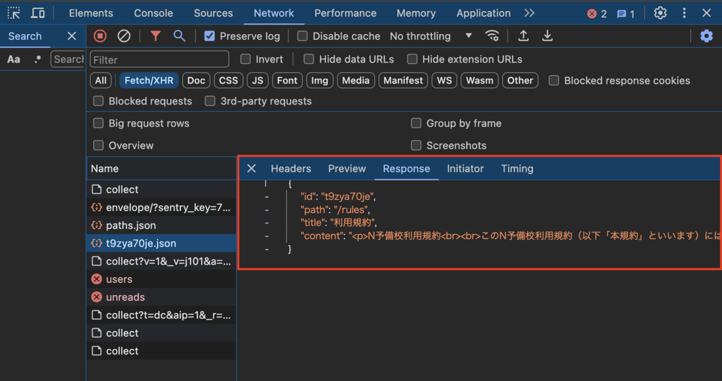Viewport: 722px width, 381px height.
Task: Open the Headers tab of the request
Action: [291, 168]
